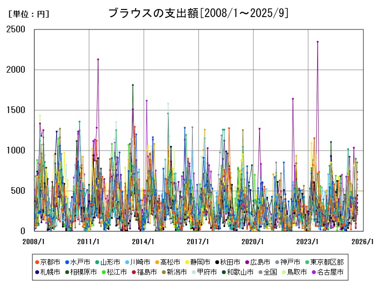Click the highest purple spike near 2023
Image resolution: width=381 pixels, height=285 pixels.
318,43
